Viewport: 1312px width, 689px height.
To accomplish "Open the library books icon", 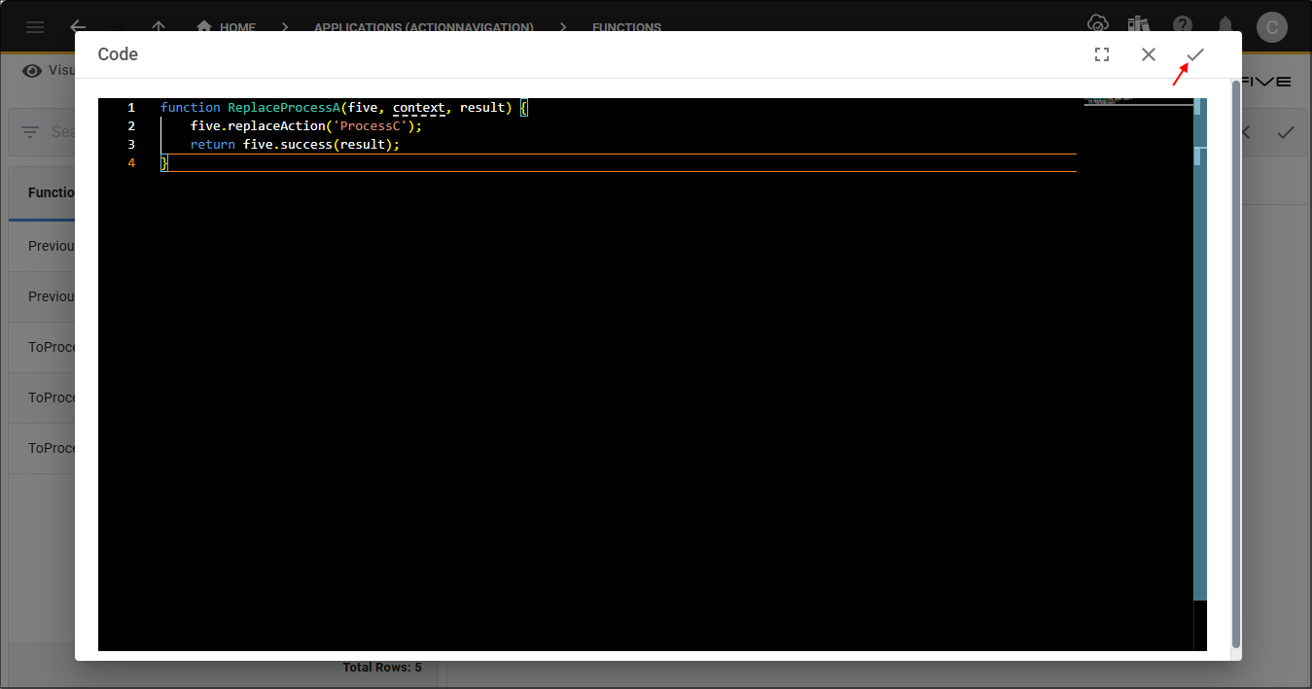I will pyautogui.click(x=1139, y=24).
